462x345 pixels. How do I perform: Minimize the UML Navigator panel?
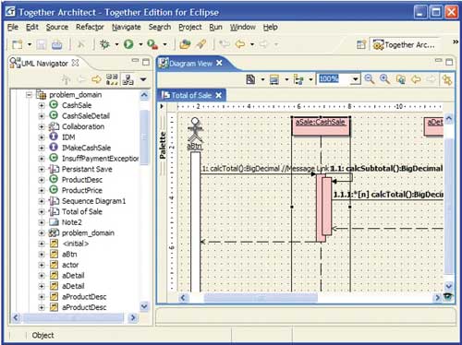[135, 60]
